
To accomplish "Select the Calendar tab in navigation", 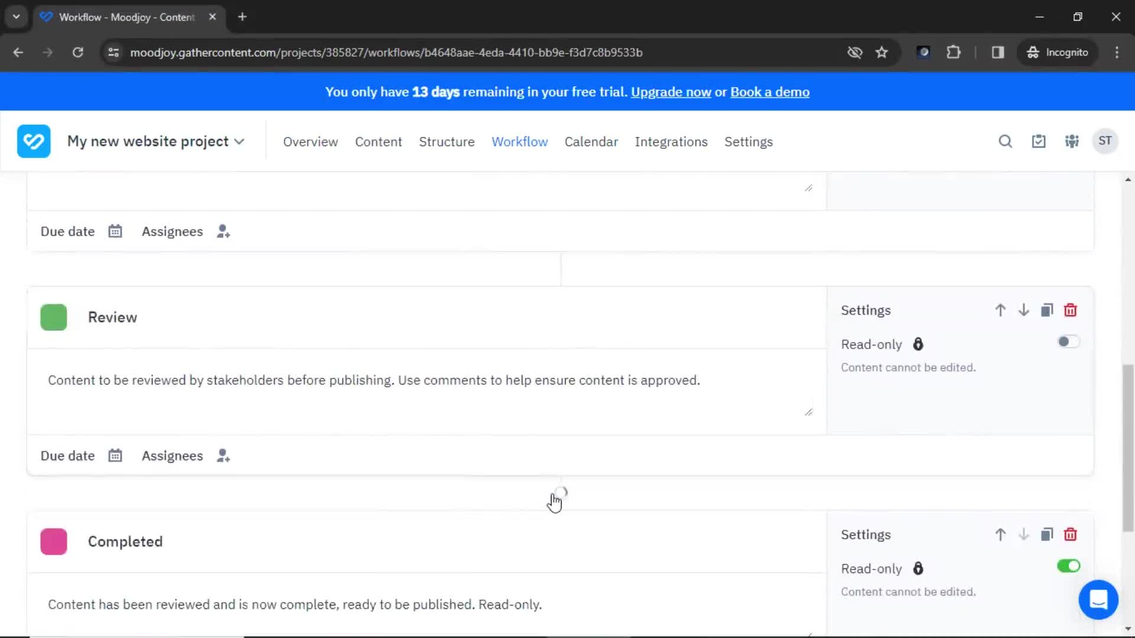I will 592,141.
